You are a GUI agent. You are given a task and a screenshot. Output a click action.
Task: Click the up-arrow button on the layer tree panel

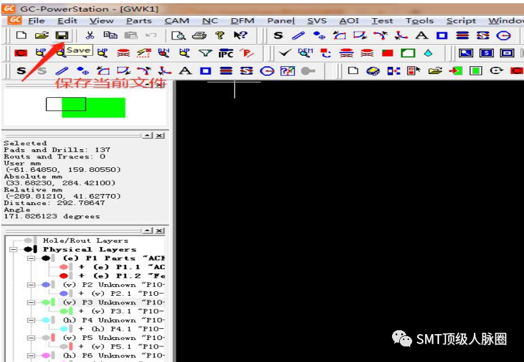148,231
